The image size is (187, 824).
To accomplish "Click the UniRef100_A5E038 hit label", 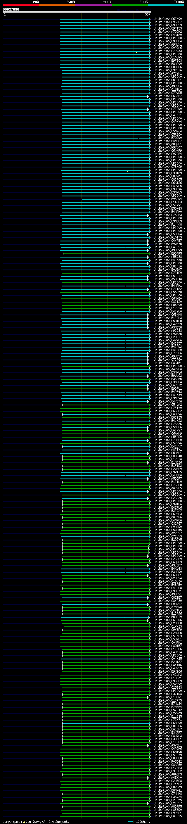I will (167, 257).
